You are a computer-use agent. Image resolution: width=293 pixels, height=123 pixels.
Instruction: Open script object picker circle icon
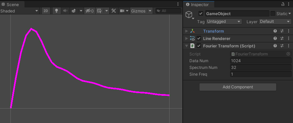289,54
